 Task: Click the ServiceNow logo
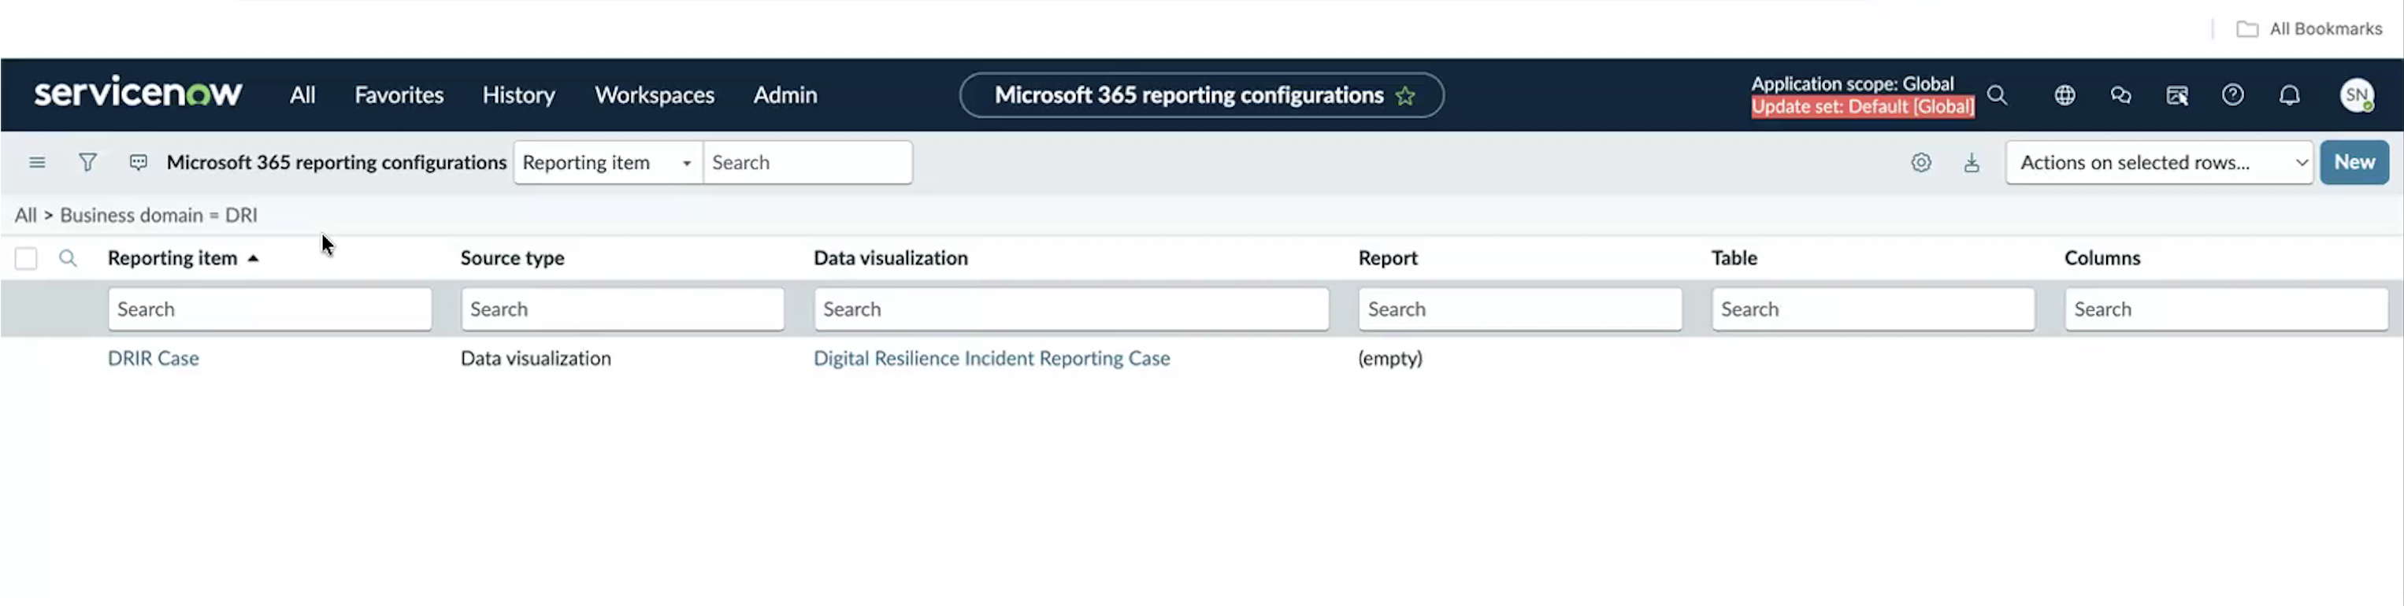click(x=138, y=92)
